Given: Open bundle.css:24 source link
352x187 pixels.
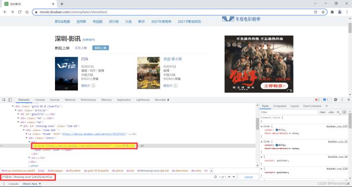Looking at the screenshot, I should tap(337, 157).
